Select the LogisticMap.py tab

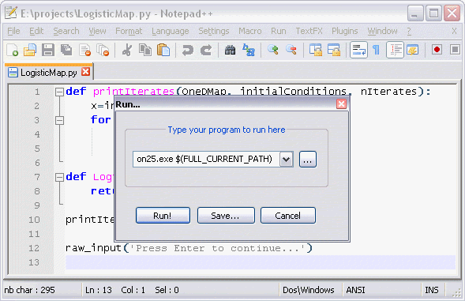pos(49,73)
